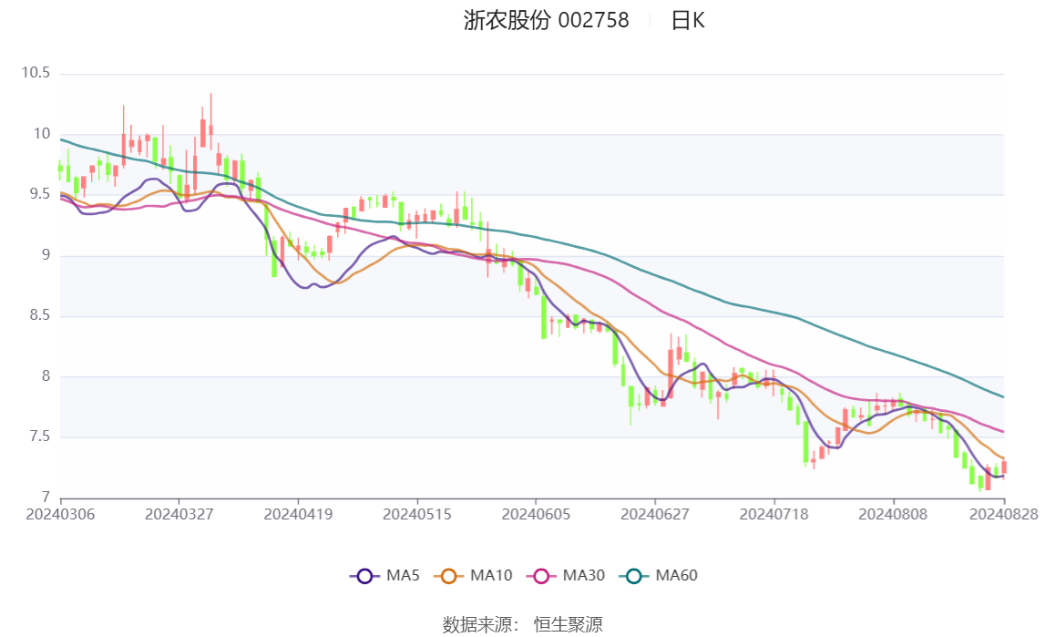Image resolution: width=1045 pixels, height=637 pixels.
Task: Click the 20240627 date axis label
Action: click(655, 514)
